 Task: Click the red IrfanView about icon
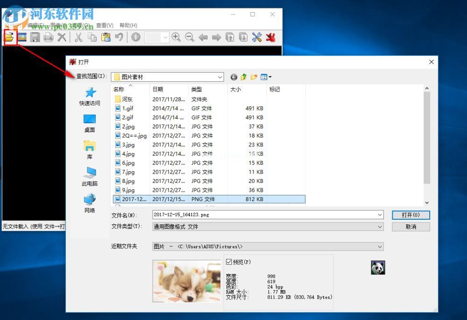pyautogui.click(x=270, y=37)
